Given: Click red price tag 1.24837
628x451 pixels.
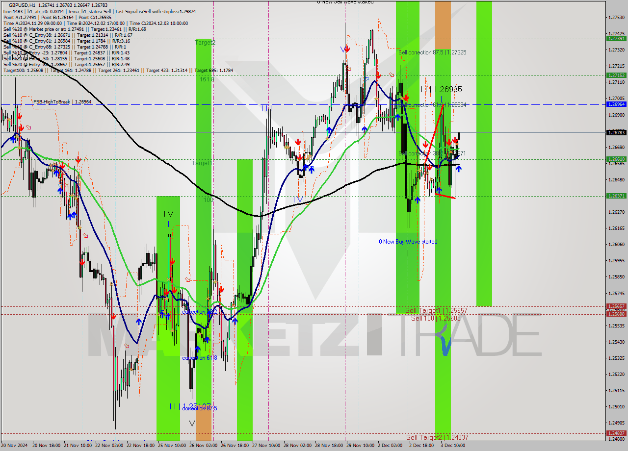Looking at the screenshot, I should (x=616, y=433).
